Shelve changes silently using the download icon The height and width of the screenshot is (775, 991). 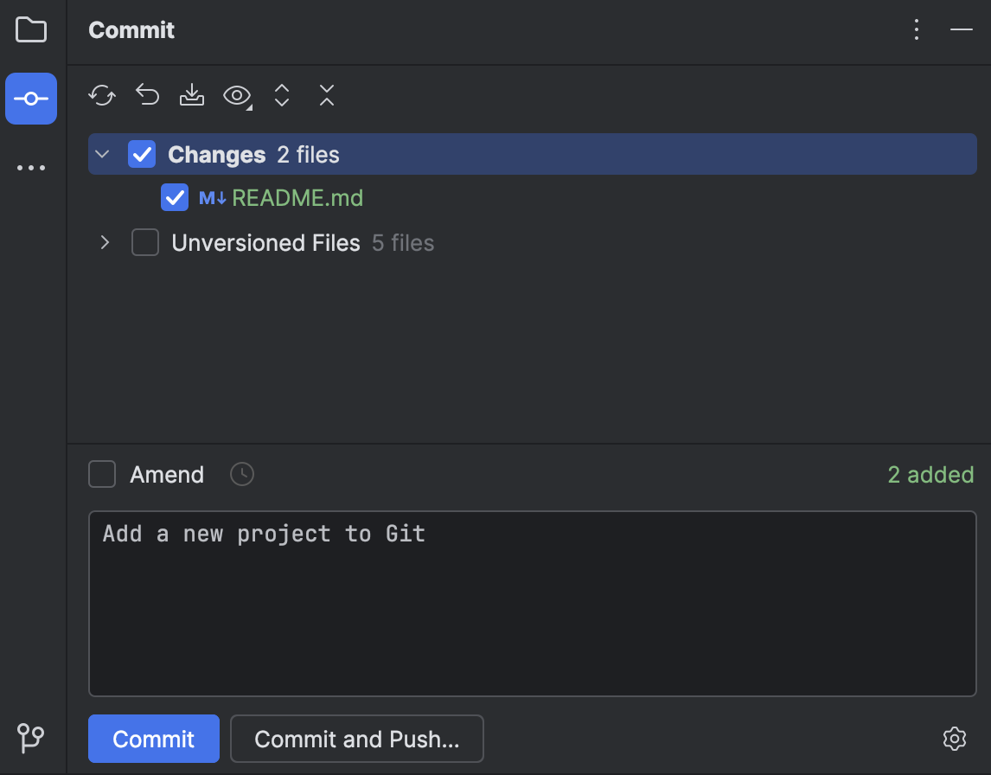click(191, 96)
